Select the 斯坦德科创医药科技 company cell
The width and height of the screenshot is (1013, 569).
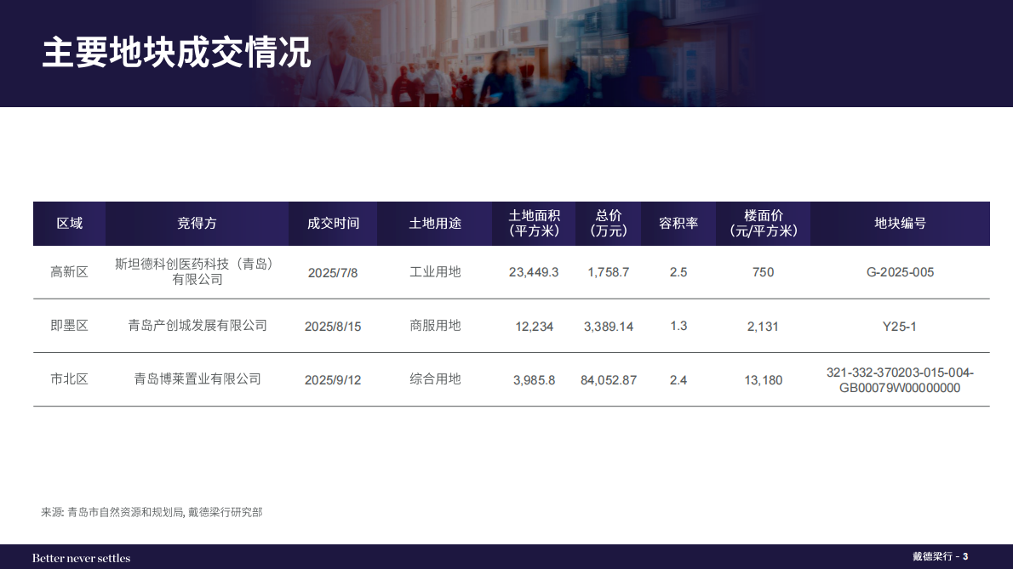pos(197,271)
